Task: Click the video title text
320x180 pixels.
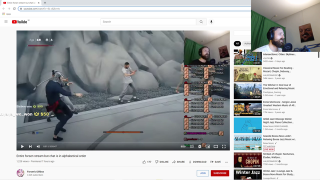Action: click(x=51, y=156)
